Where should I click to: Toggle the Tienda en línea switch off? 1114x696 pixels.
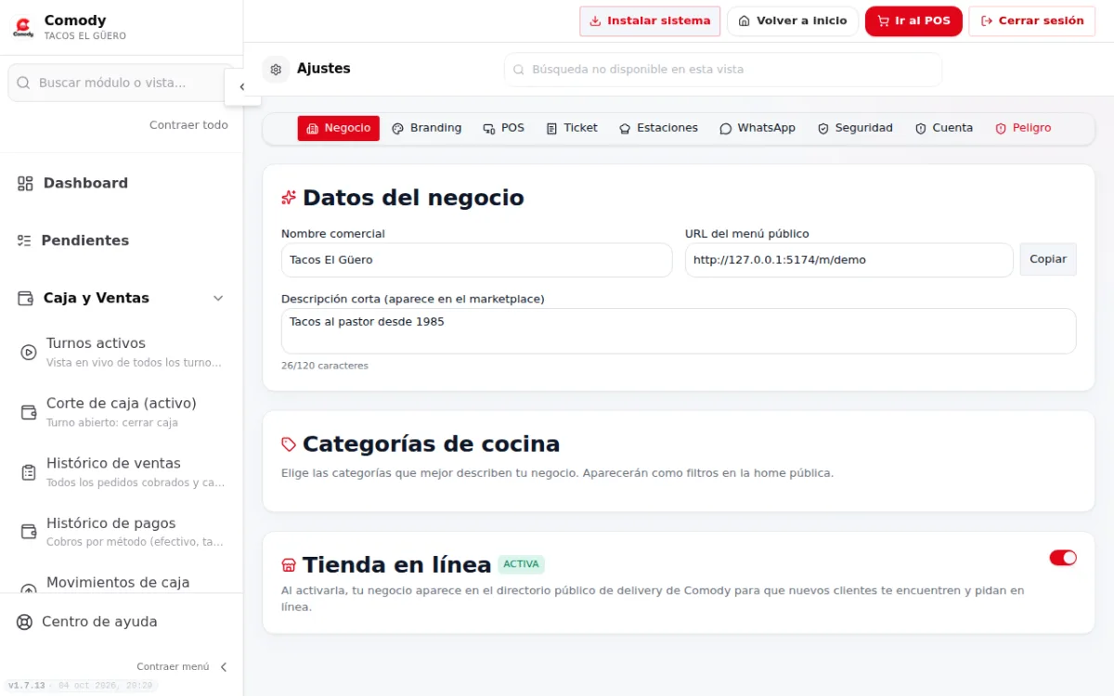pos(1063,558)
